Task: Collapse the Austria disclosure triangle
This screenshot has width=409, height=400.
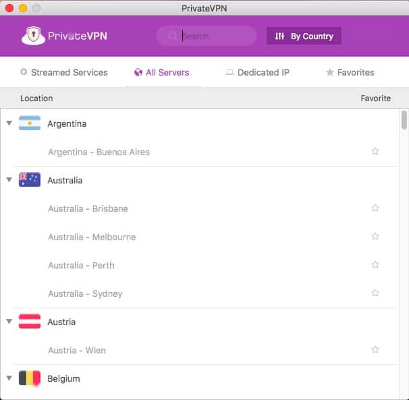Action: coord(9,322)
